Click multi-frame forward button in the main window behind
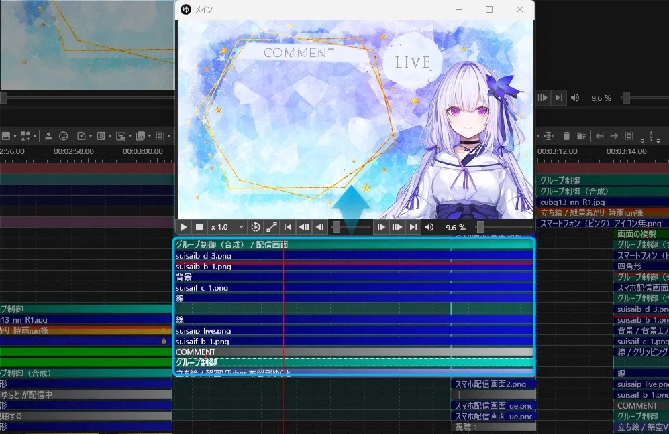Viewport: 669px width, 434px height. (542, 98)
